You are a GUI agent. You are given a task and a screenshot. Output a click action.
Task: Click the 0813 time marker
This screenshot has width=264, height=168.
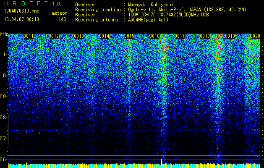coord(79,36)
